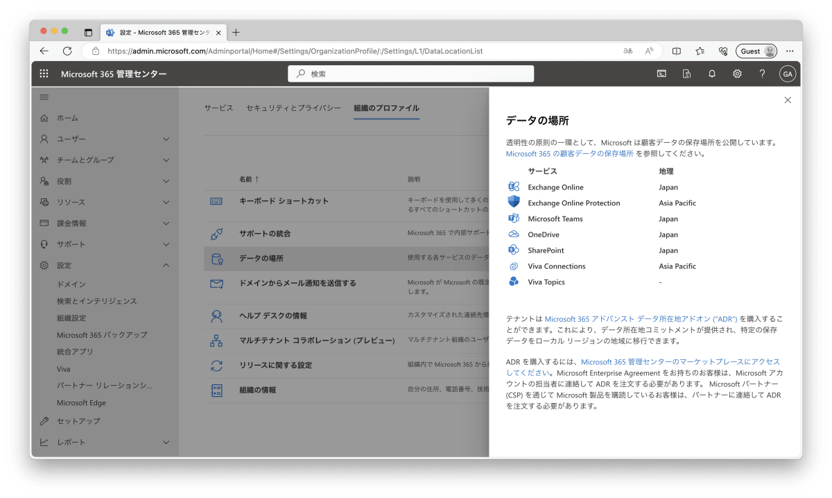Image resolution: width=832 pixels, height=498 pixels.
Task: Open 統合アプリ submenu item
Action: click(75, 352)
